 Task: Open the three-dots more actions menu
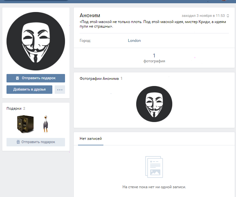60,90
